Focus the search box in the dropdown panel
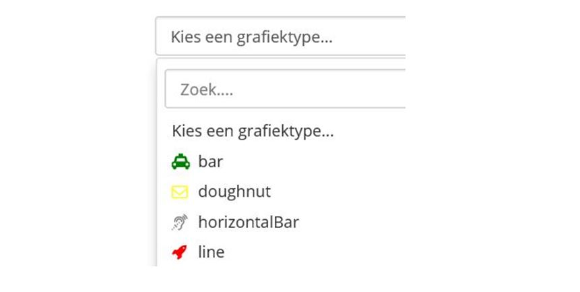 284,89
